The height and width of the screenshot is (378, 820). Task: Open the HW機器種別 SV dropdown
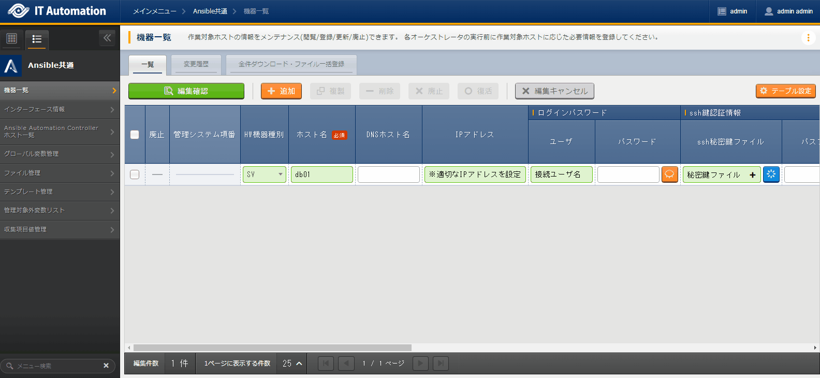pyautogui.click(x=265, y=175)
